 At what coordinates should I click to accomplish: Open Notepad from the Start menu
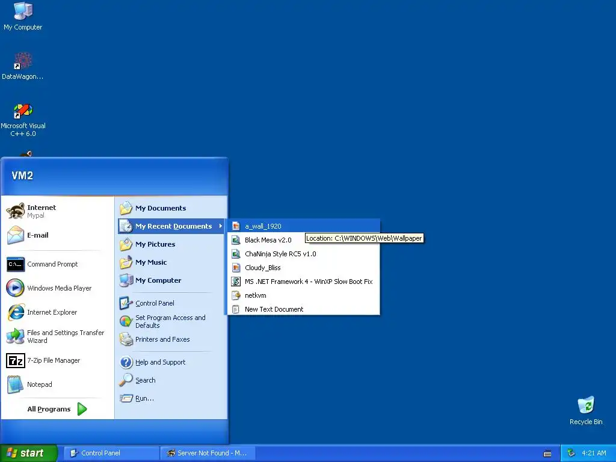(57, 384)
